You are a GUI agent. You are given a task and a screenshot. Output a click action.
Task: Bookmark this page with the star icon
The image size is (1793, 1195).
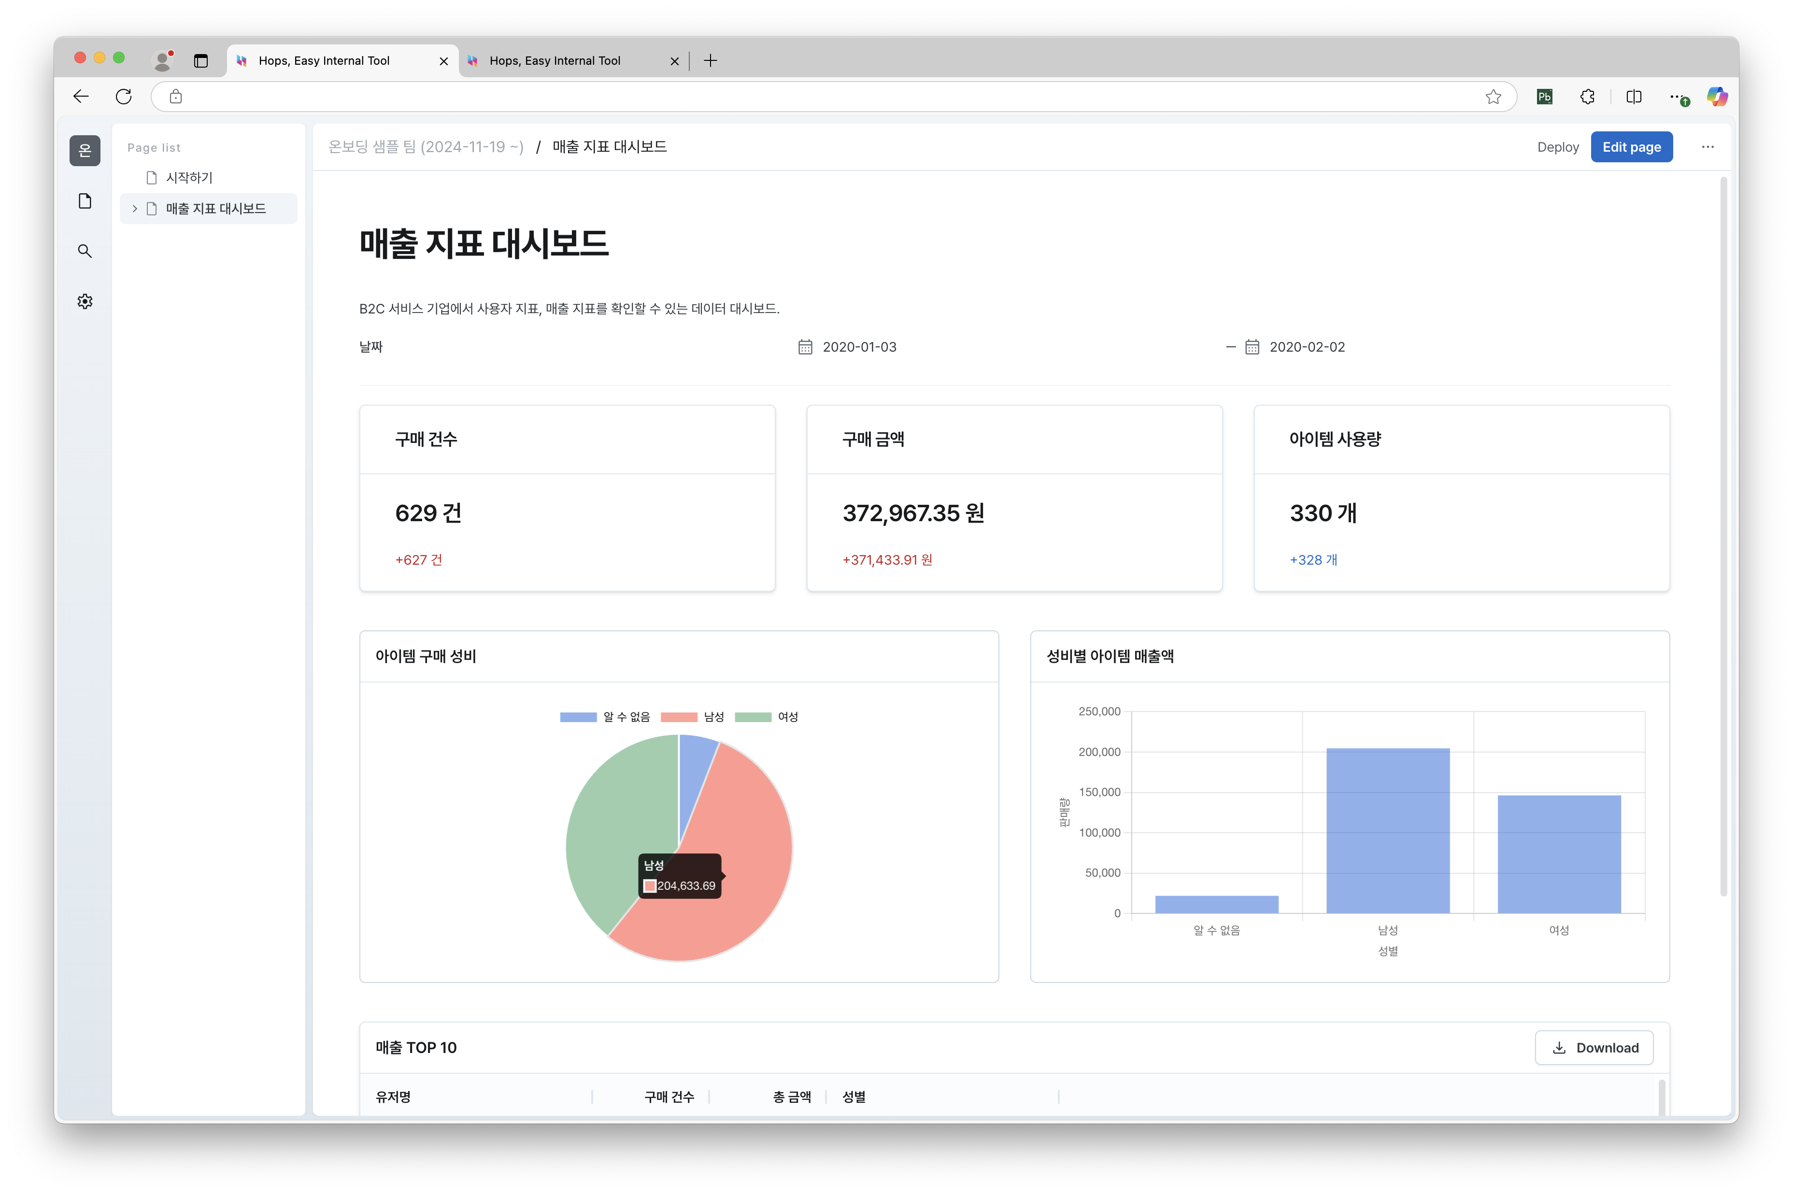pyautogui.click(x=1493, y=97)
